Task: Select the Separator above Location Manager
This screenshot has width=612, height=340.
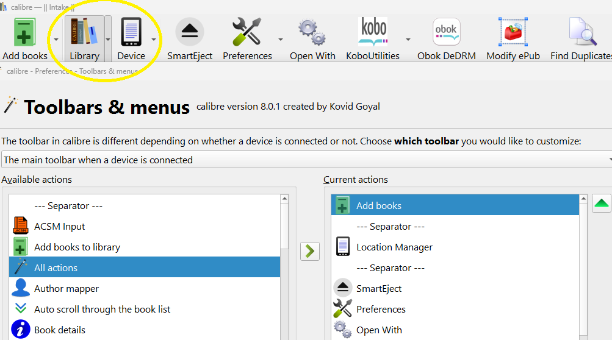Action: (455, 226)
